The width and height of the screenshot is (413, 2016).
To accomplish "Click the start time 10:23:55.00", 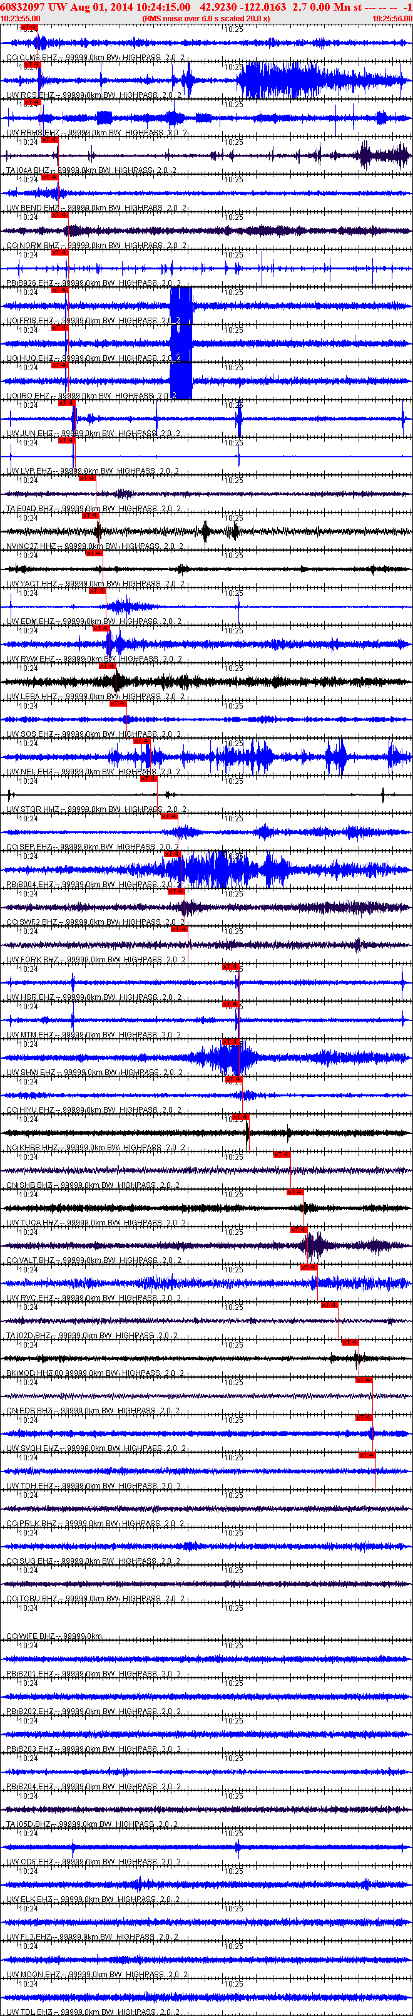I will 20,18.
